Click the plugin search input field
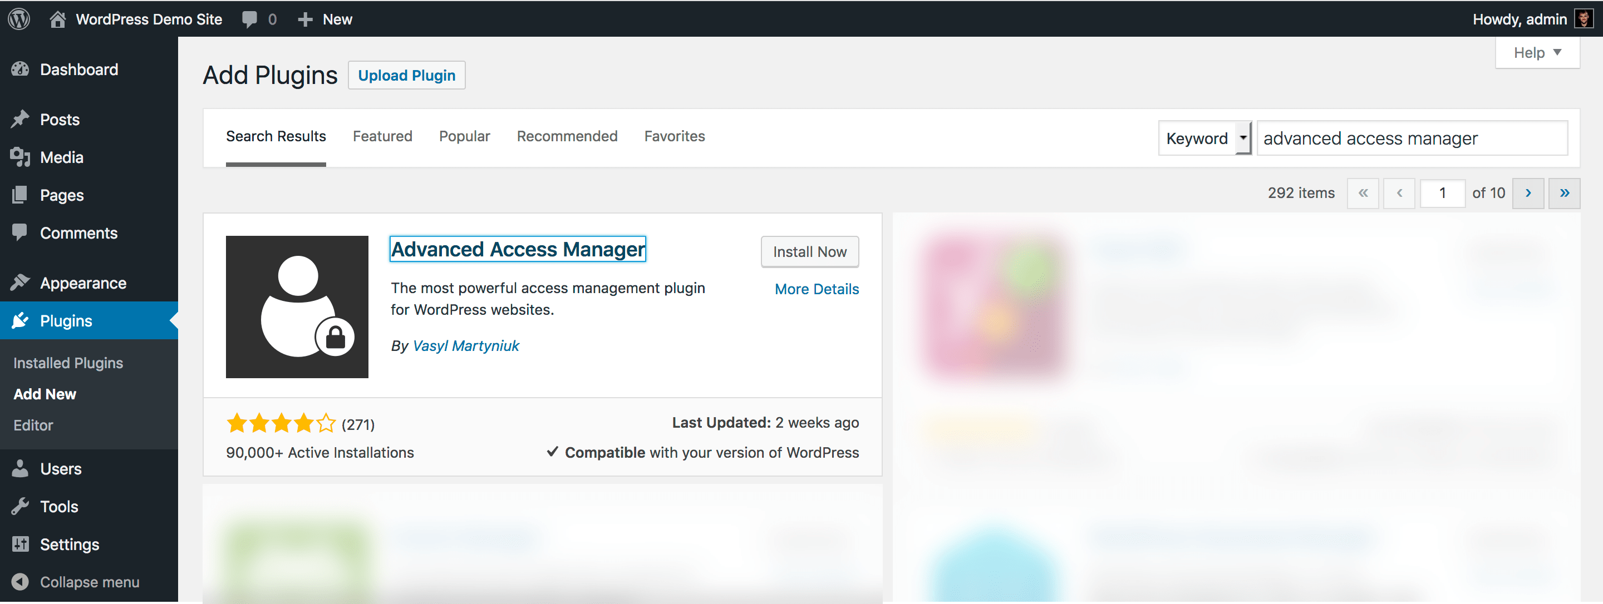 1412,138
